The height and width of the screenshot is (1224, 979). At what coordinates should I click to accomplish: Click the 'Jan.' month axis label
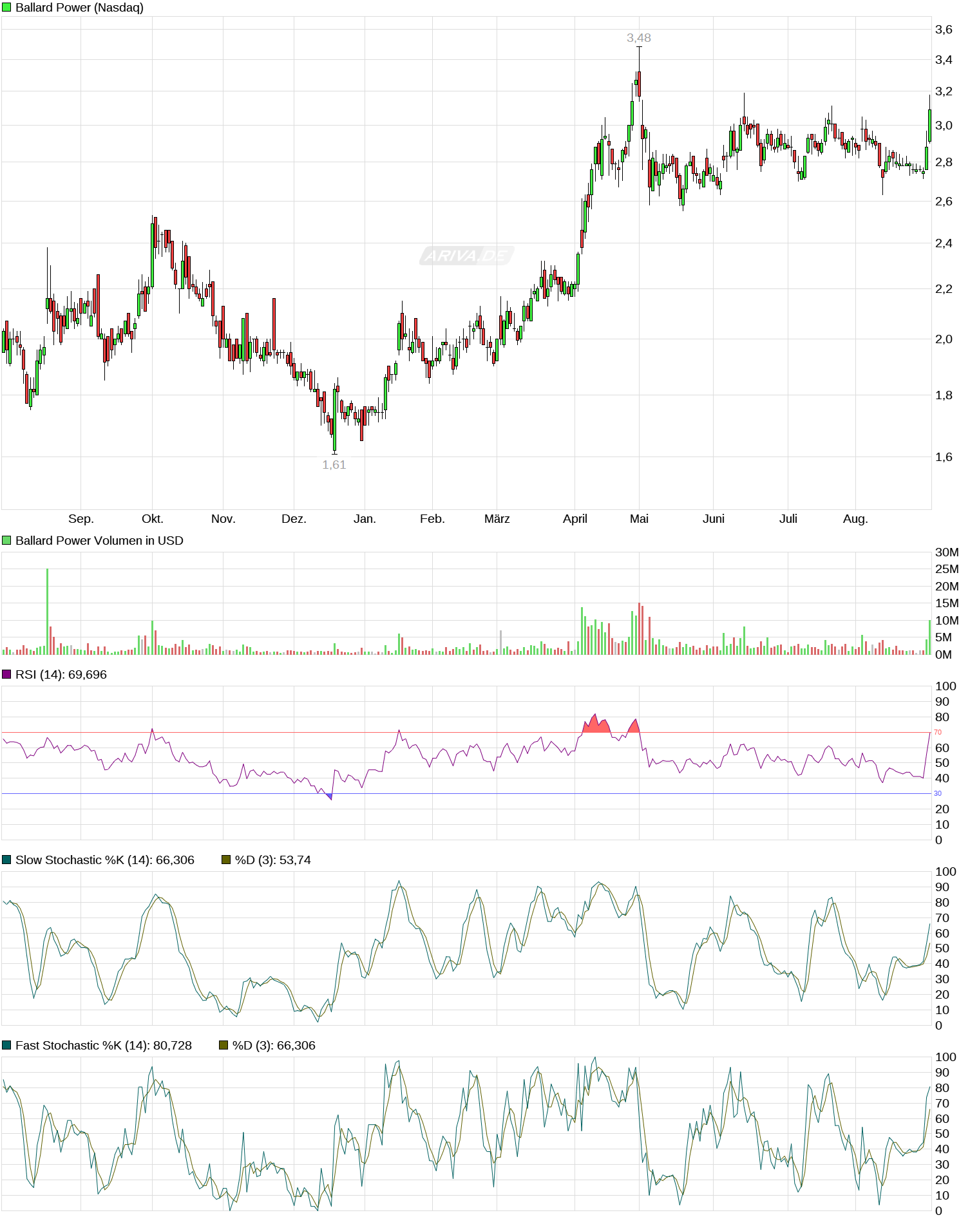pos(365,519)
